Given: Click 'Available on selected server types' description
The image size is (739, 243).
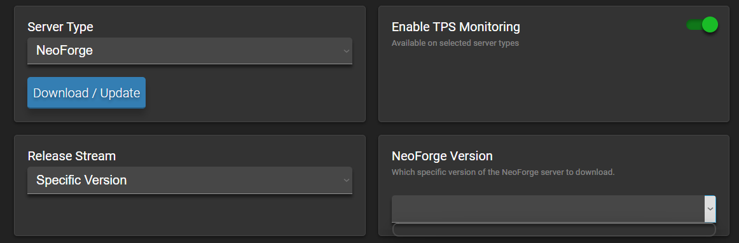Looking at the screenshot, I should (x=455, y=43).
